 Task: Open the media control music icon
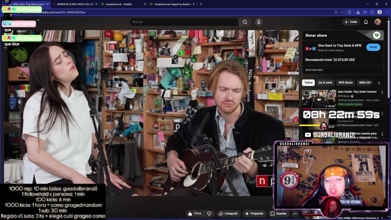(x=358, y=12)
